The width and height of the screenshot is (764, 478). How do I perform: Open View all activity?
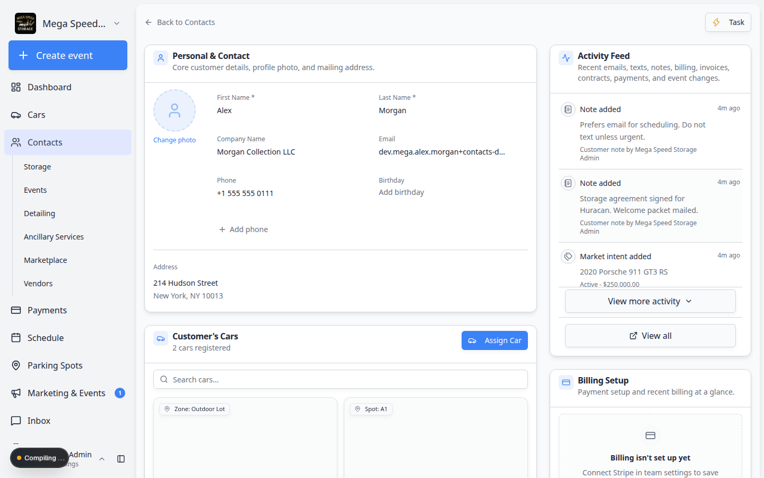(650, 336)
